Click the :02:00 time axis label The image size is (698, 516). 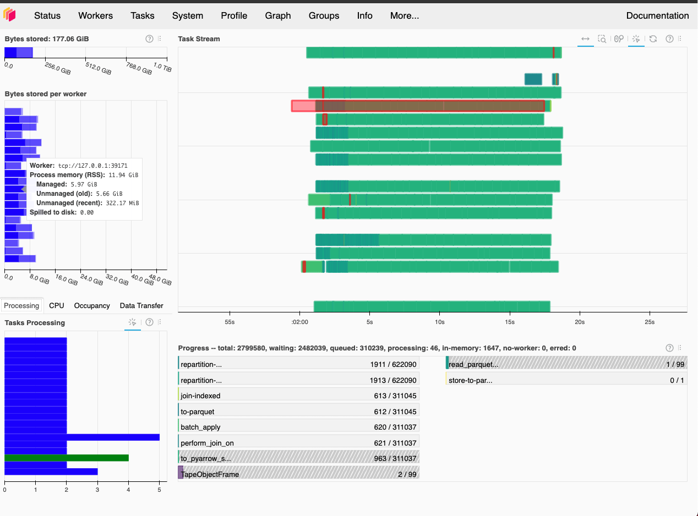click(x=299, y=322)
